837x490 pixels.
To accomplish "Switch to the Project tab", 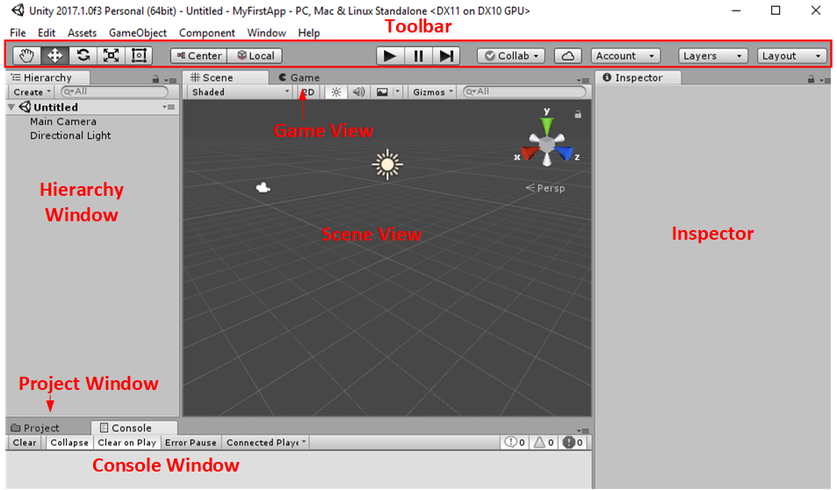I will coord(35,428).
